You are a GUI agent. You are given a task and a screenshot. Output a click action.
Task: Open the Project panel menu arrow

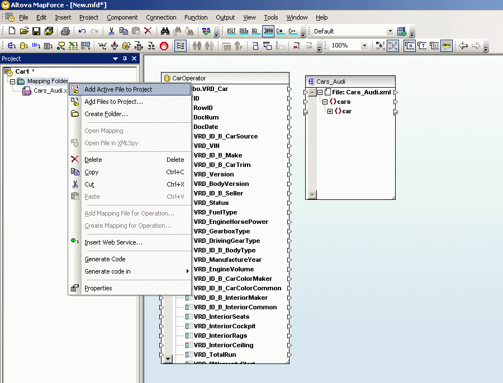[116, 59]
